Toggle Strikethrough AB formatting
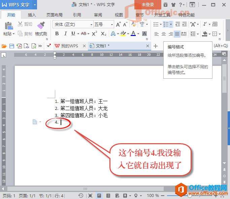The height and width of the screenshot is (199, 230). click(x=84, y=34)
